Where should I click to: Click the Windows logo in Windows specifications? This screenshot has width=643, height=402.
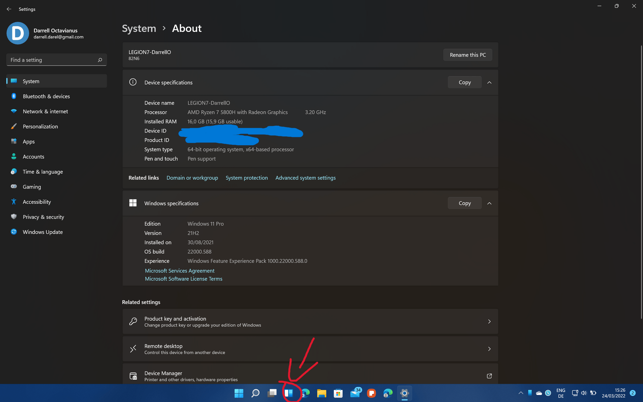[133, 203]
